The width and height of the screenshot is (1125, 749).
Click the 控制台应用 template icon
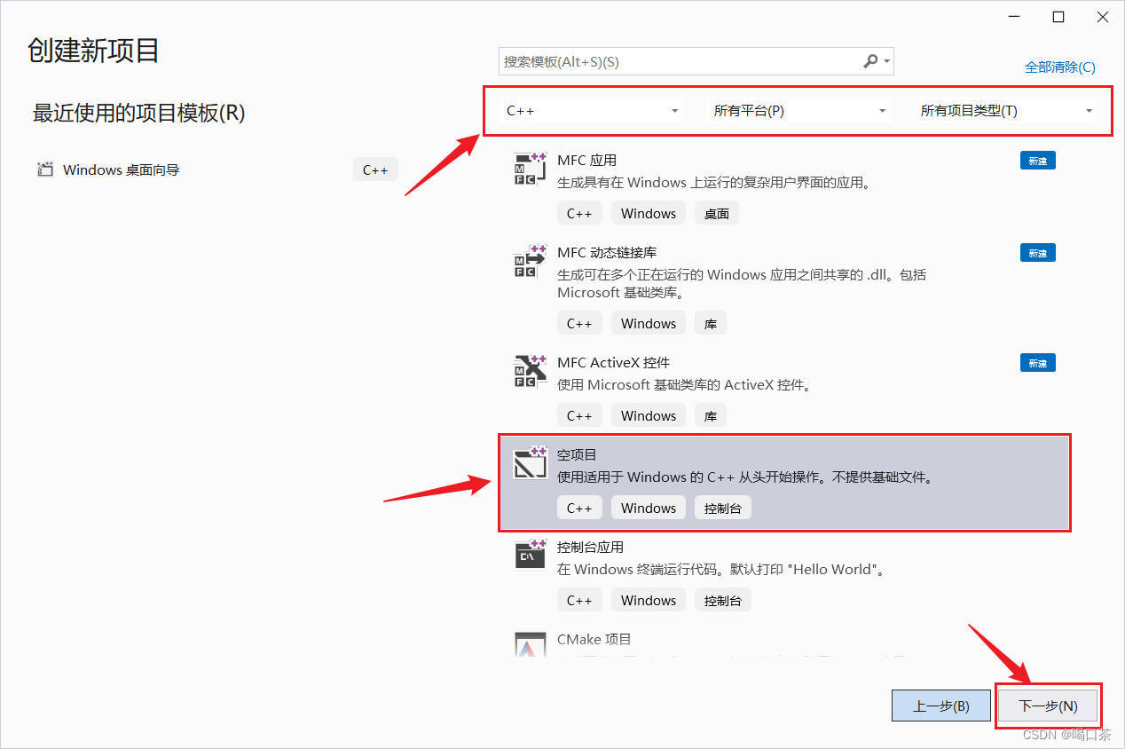click(531, 556)
